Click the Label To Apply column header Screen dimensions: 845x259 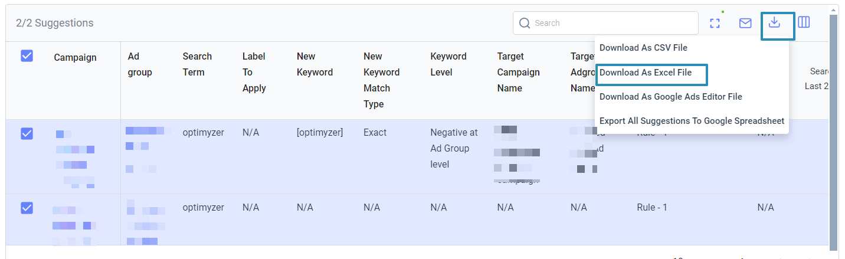(254, 72)
